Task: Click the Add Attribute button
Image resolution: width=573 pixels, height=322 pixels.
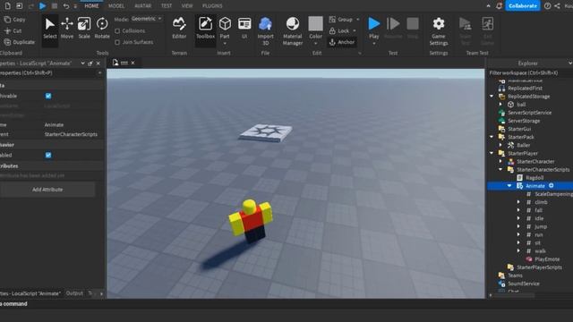Action: [47, 190]
